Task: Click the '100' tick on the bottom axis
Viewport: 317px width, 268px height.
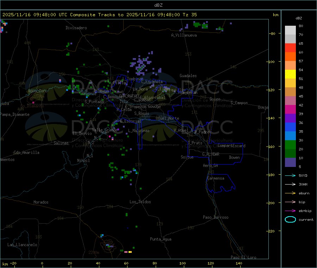Action: 182,263
